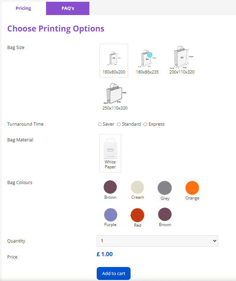Select the first Brown swatch beside Cream
Image resolution: width=236 pixels, height=281 pixels.
110,187
